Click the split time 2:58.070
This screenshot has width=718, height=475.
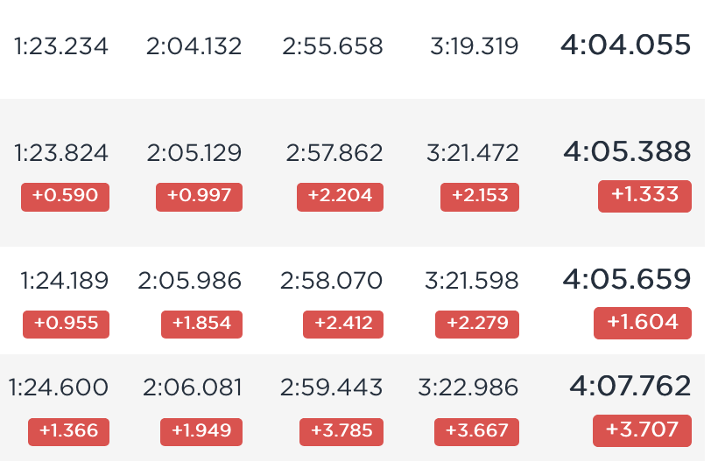pos(331,281)
